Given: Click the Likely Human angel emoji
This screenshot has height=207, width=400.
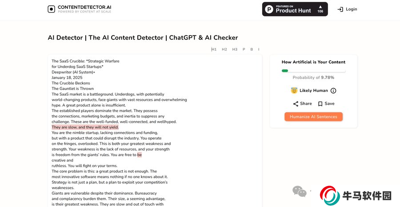Looking at the screenshot, I should tap(294, 90).
